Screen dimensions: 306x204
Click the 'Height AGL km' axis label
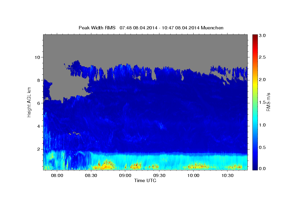29,102
